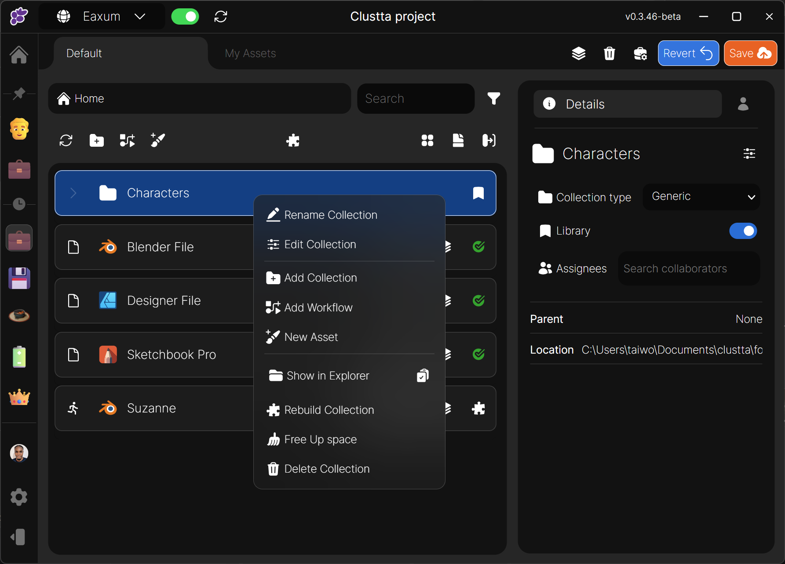Open the layers stack icon in the tab bar
Viewport: 785px width, 564px height.
(x=579, y=54)
